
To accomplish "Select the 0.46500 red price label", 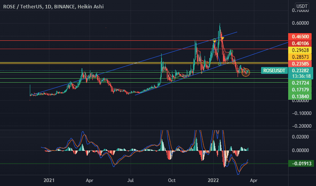I will [300, 37].
